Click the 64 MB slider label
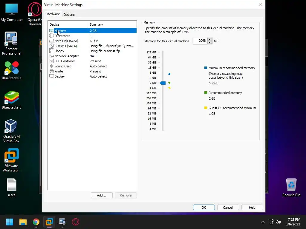This screenshot has width=306, height=229. click(152, 108)
